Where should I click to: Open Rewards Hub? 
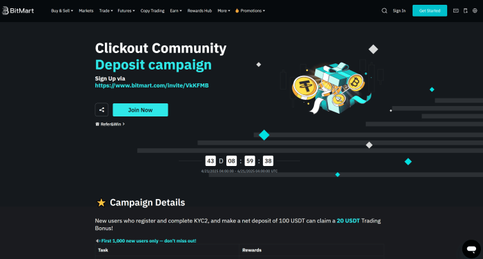point(199,11)
